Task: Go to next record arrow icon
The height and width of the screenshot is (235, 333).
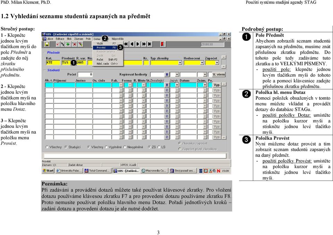Action: click(x=138, y=44)
